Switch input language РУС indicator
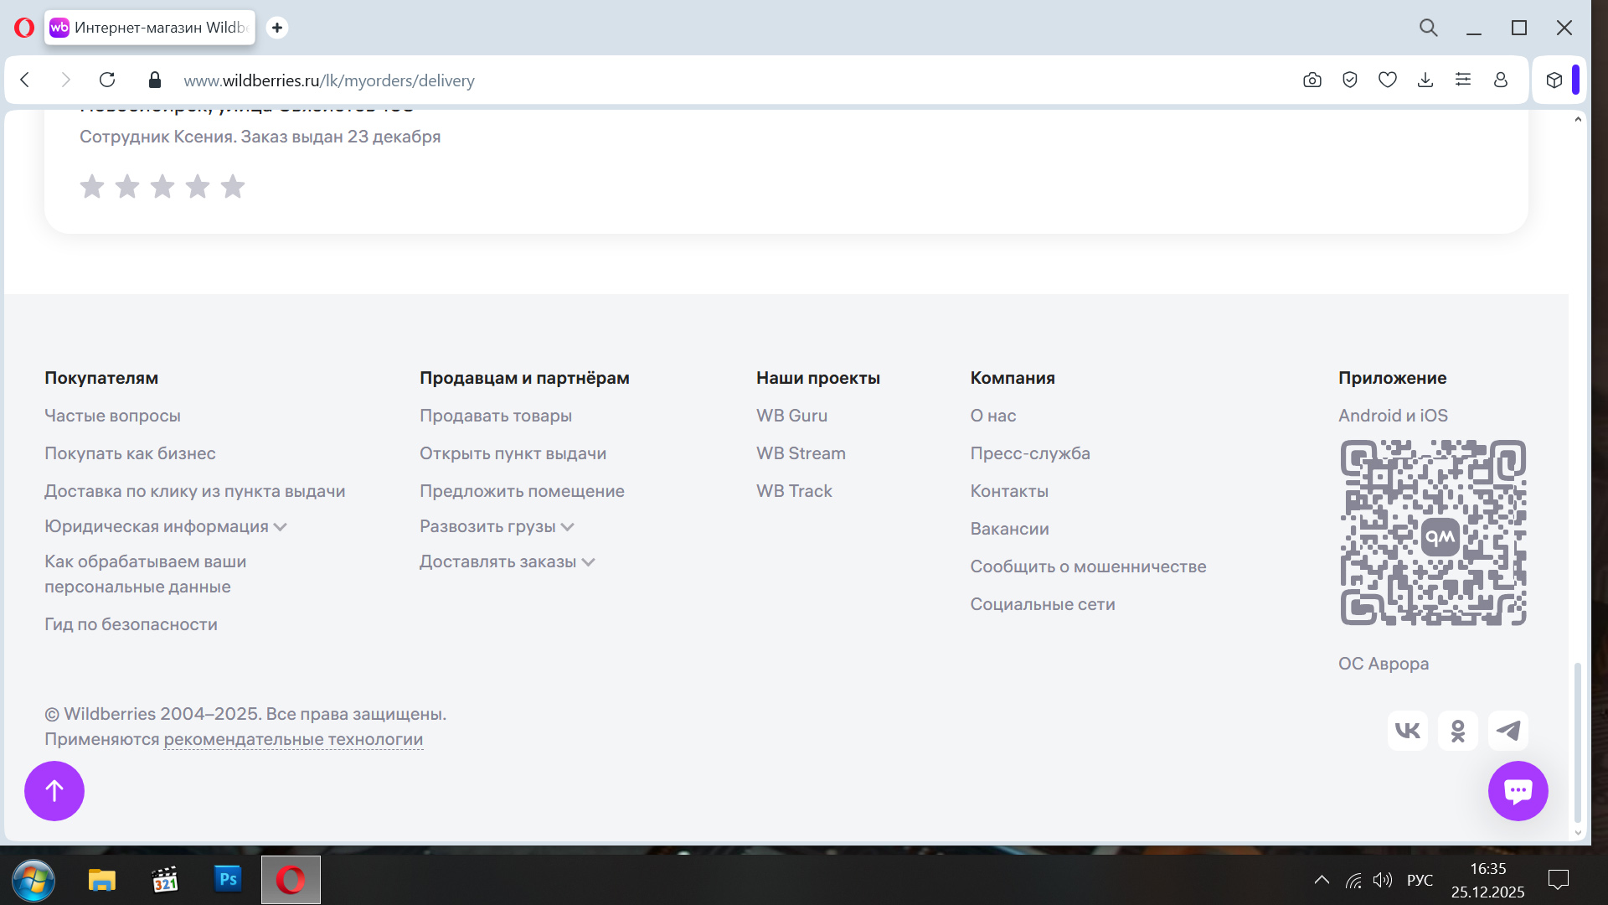 coord(1420,880)
